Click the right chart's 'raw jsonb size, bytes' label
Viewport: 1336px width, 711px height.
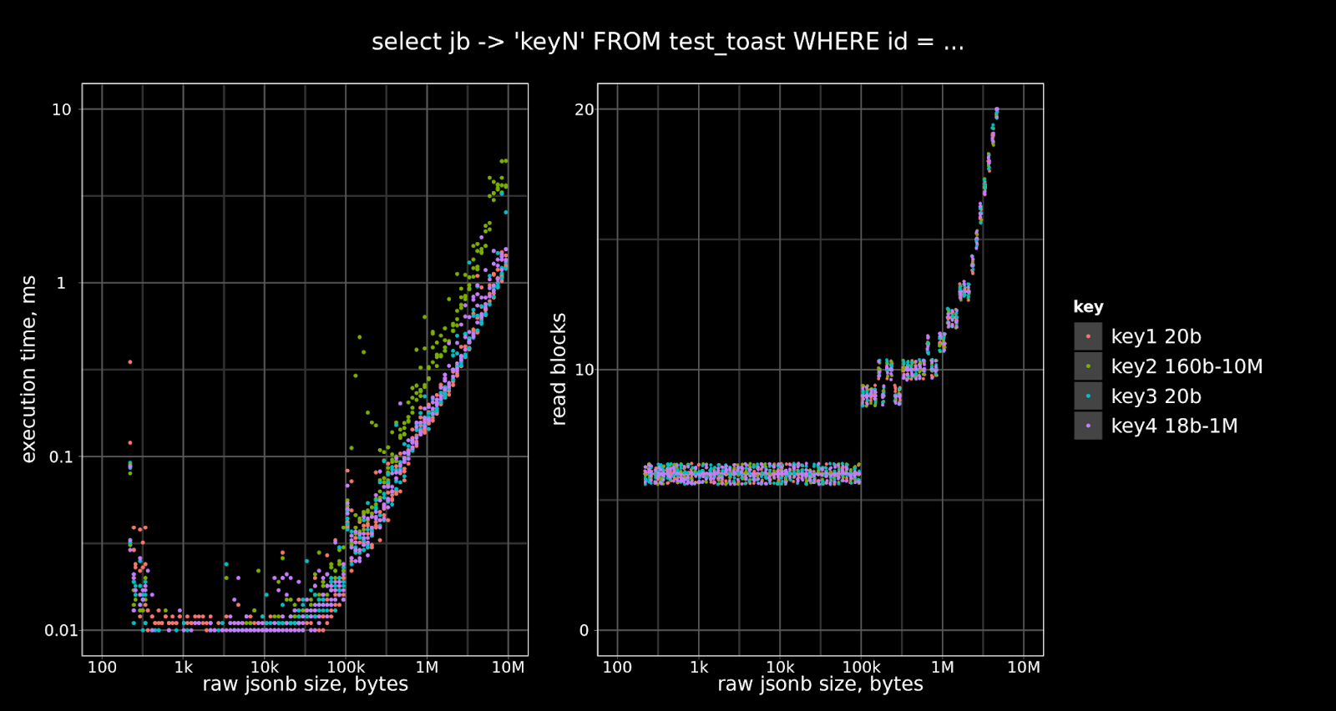coord(820,684)
